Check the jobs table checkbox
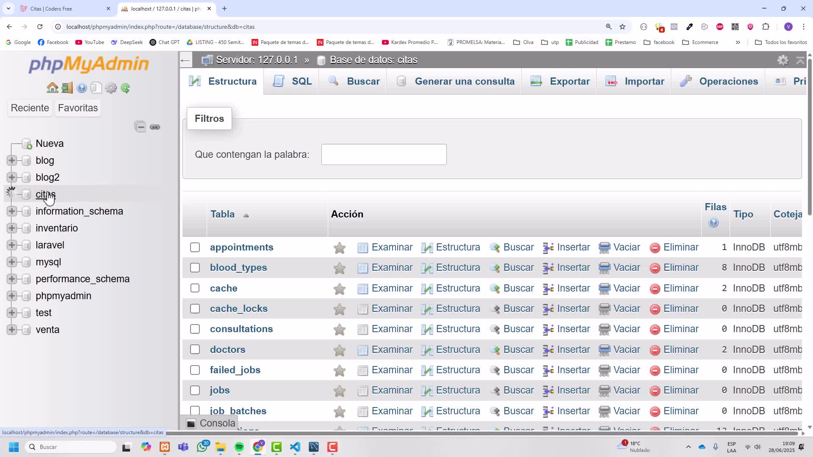Screen dimensions: 813x457 [195, 390]
